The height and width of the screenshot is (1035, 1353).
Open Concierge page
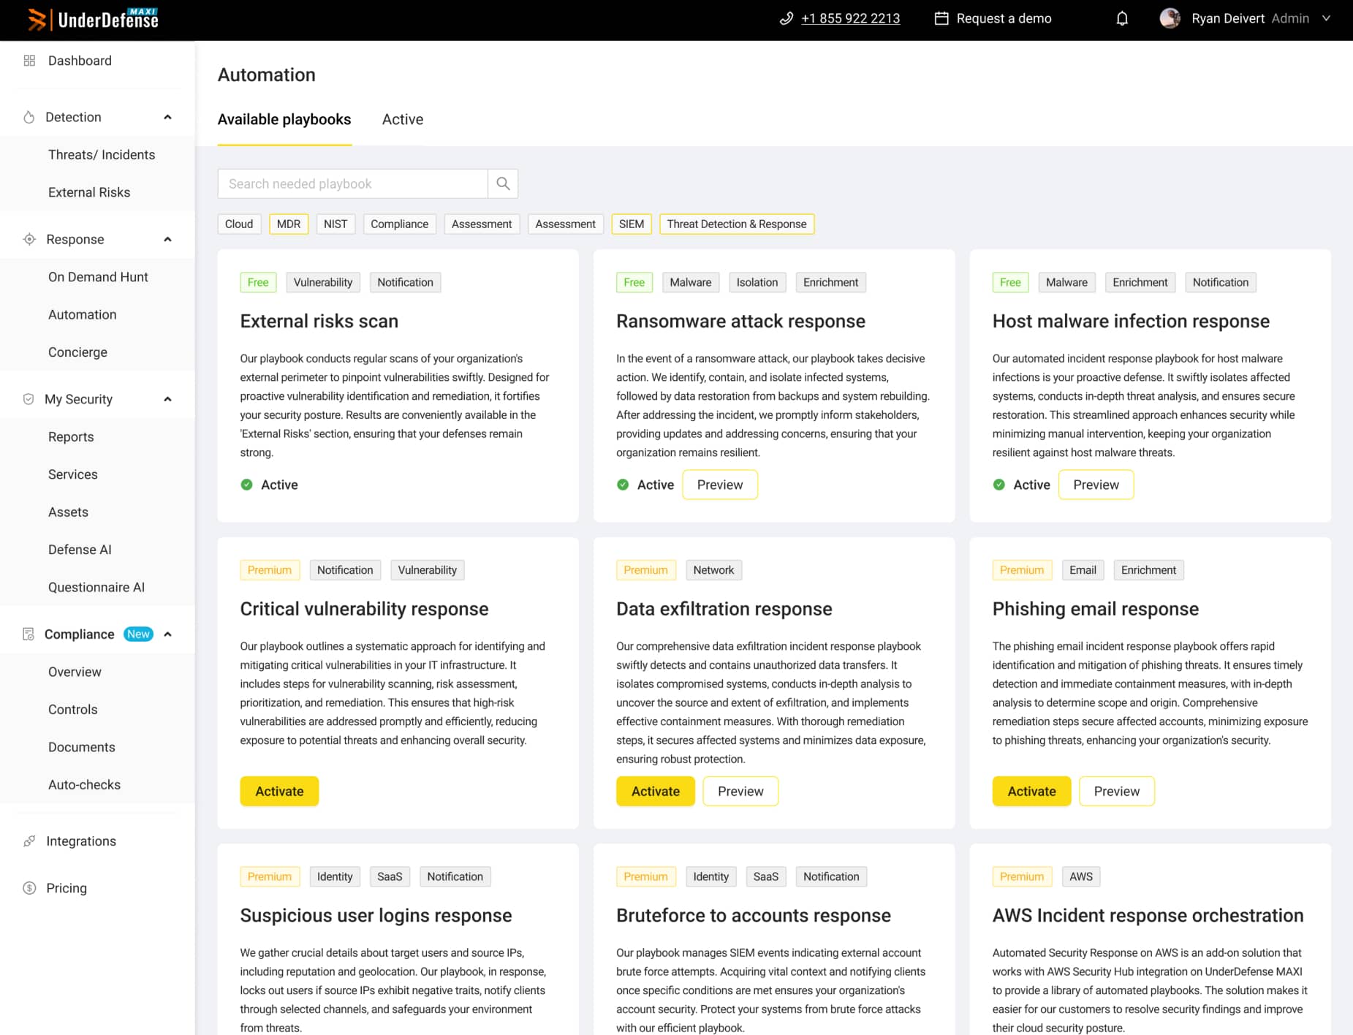tap(77, 352)
